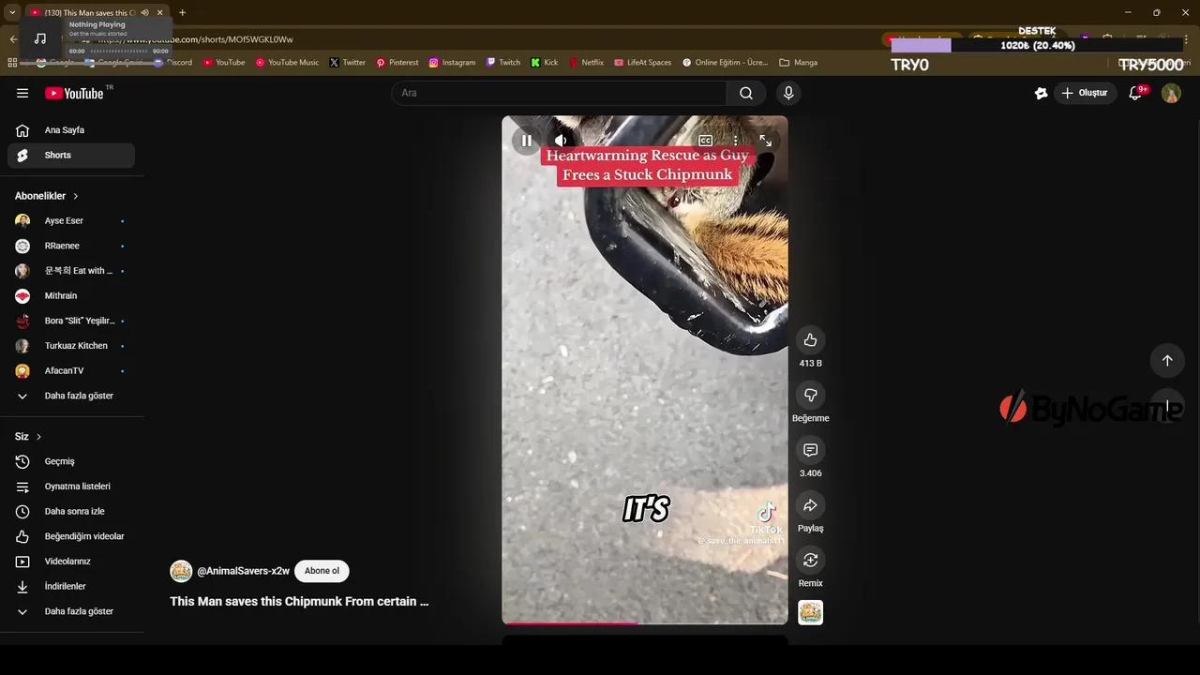The image size is (1200, 675).
Task: Open the Kick bookmark
Action: 544,63
